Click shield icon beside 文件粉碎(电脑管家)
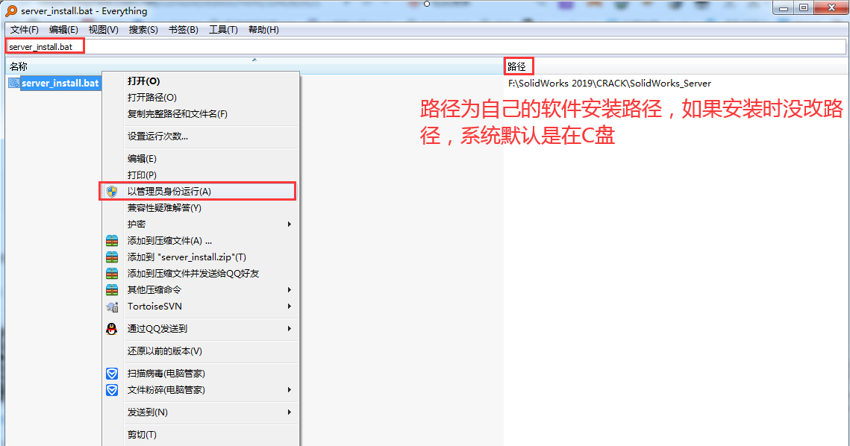This screenshot has width=850, height=446. [x=112, y=389]
